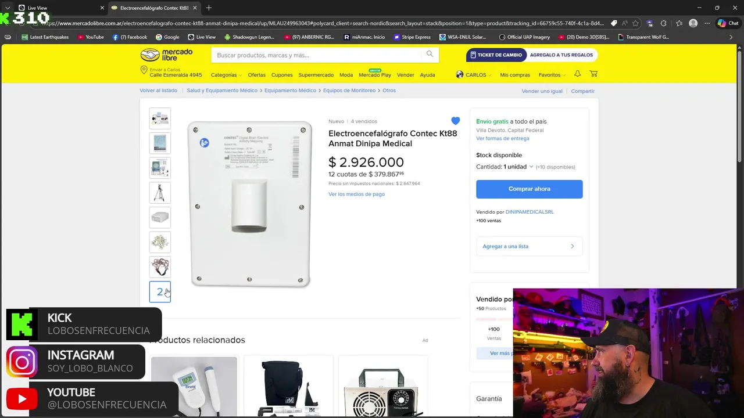The image size is (744, 418).
Task: Open the Supermercado menu item
Action: point(316,75)
